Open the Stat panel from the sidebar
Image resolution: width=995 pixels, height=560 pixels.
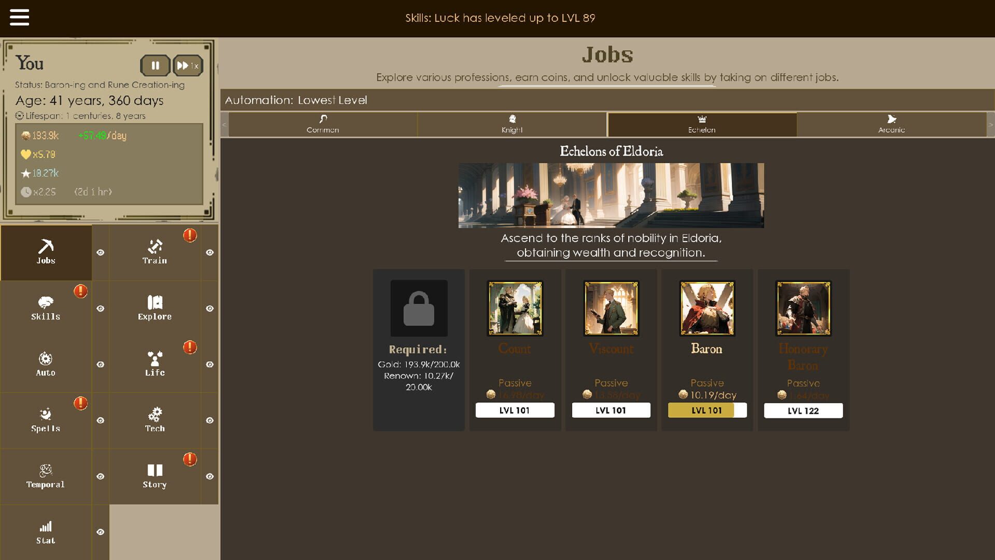tap(46, 532)
